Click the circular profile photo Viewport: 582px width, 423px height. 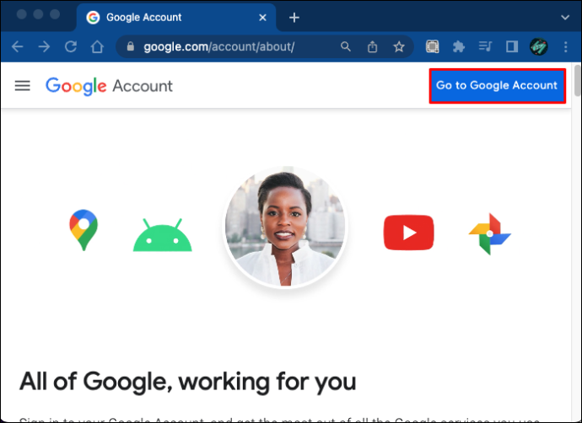(x=285, y=226)
